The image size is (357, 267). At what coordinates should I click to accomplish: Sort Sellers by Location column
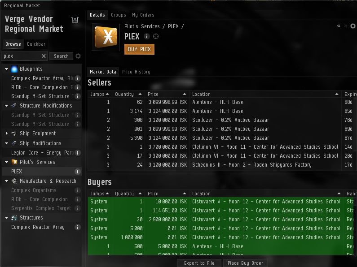pyautogui.click(x=265, y=94)
